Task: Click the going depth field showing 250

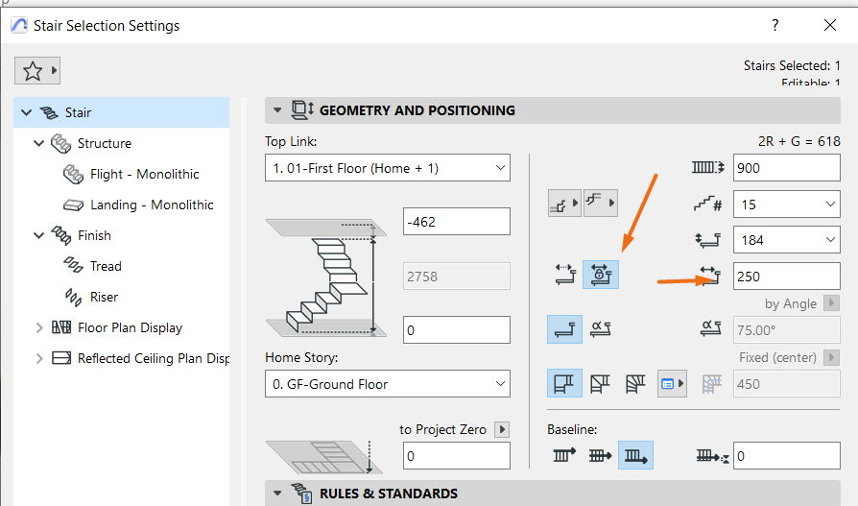Action: [786, 276]
